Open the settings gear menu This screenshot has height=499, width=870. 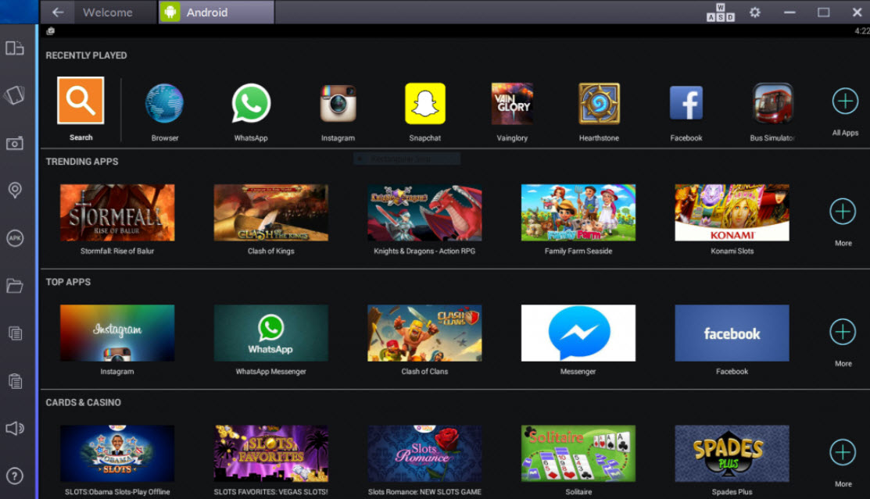coord(754,12)
